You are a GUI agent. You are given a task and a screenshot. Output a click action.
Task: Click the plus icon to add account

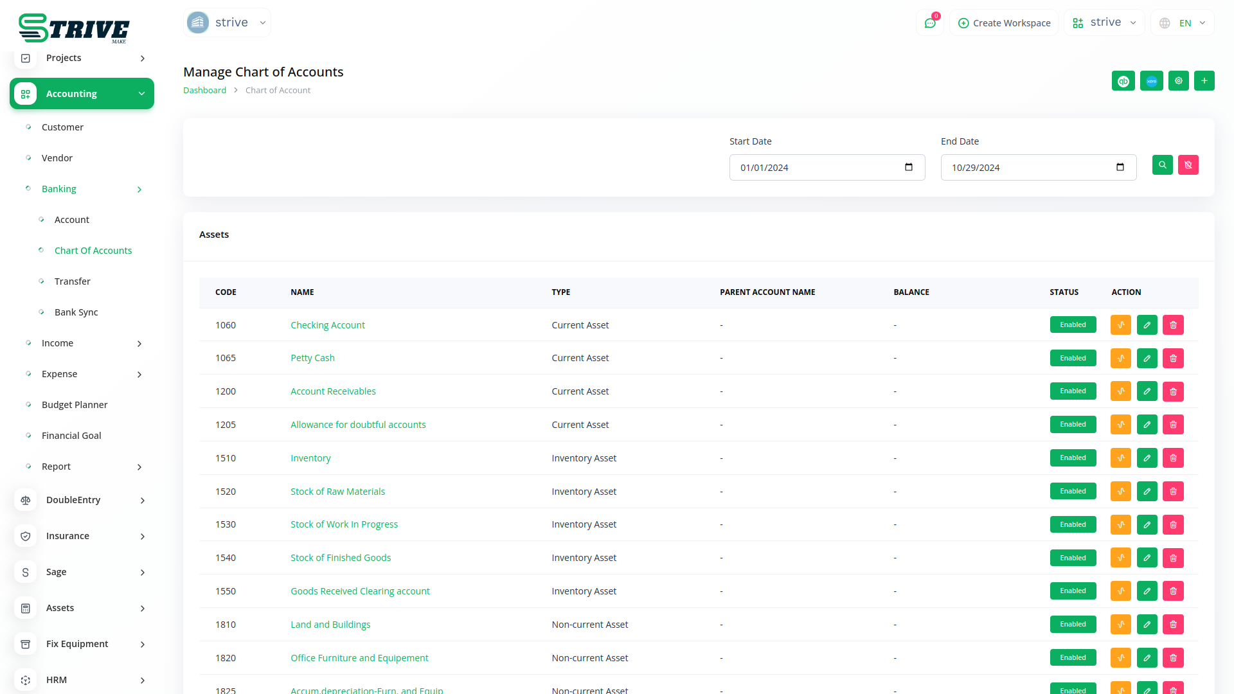tap(1204, 81)
